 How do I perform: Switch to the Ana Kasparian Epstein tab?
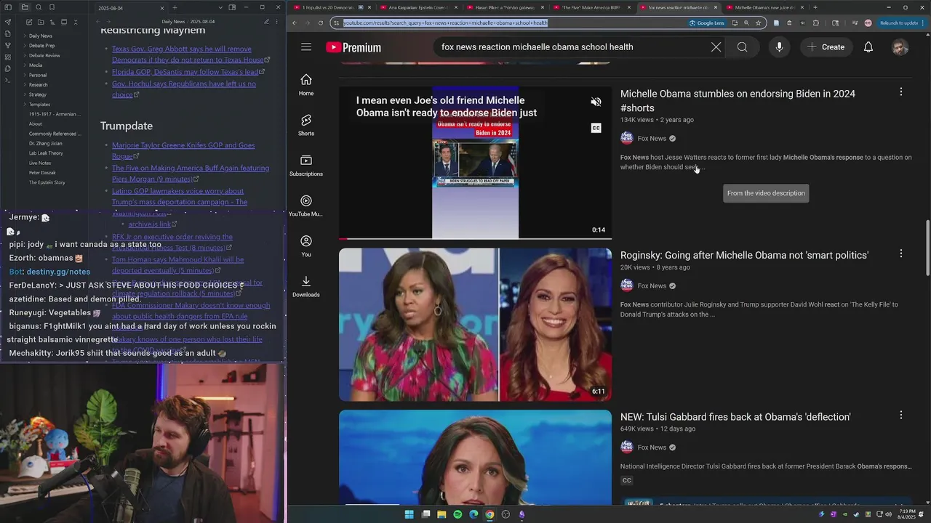point(418,7)
